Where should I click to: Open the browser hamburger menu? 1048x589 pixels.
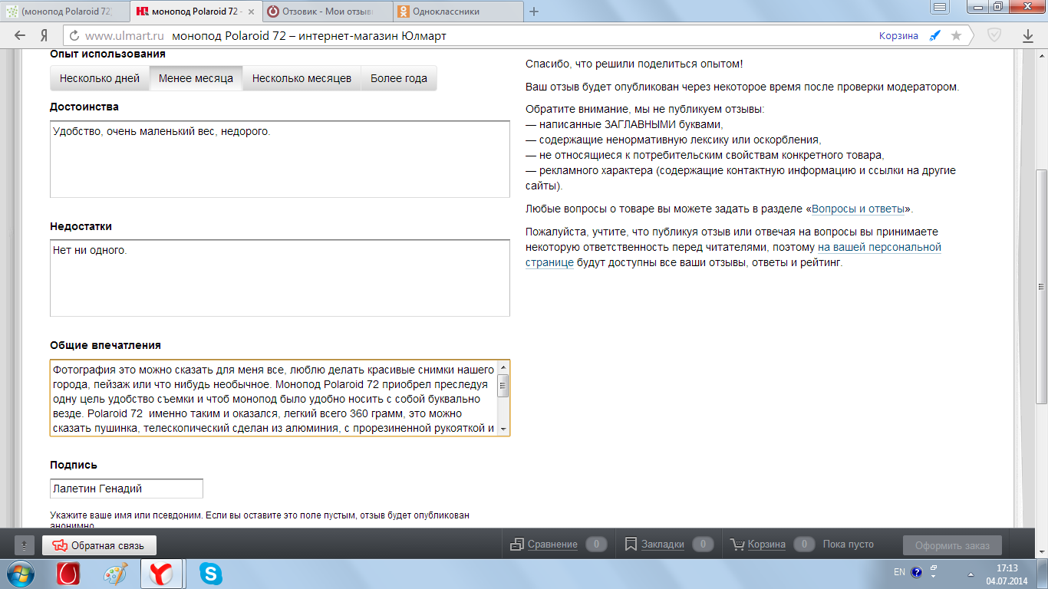940,7
